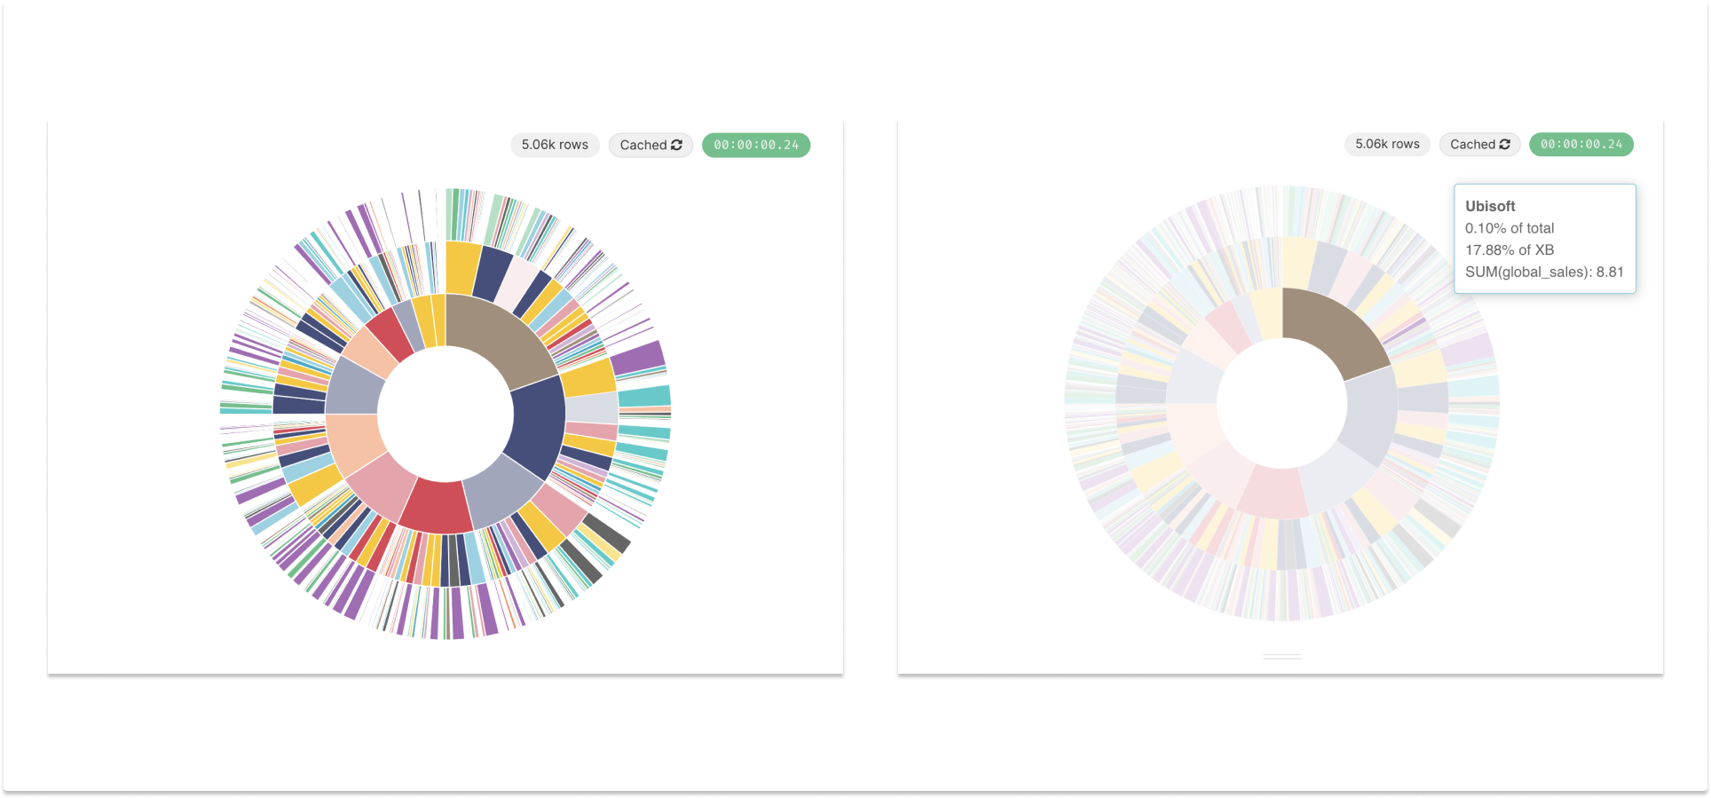Click the left chart's green query timer badge
The image size is (1711, 798).
(x=756, y=145)
